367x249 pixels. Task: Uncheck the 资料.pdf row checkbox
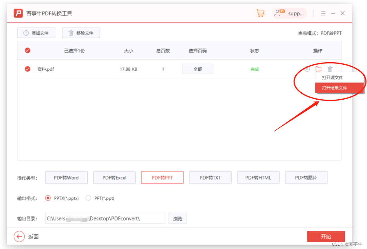pos(27,69)
